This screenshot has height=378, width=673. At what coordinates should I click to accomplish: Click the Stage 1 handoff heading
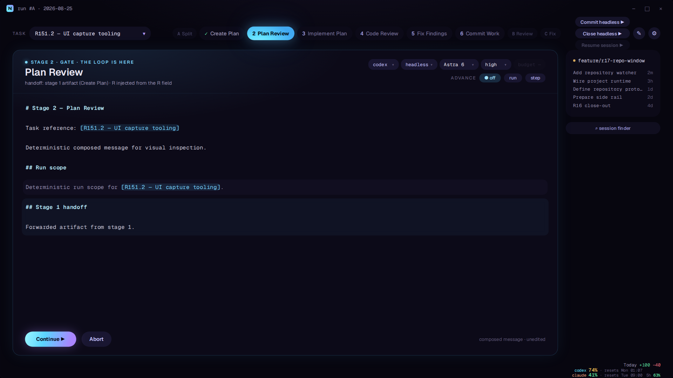click(x=56, y=207)
